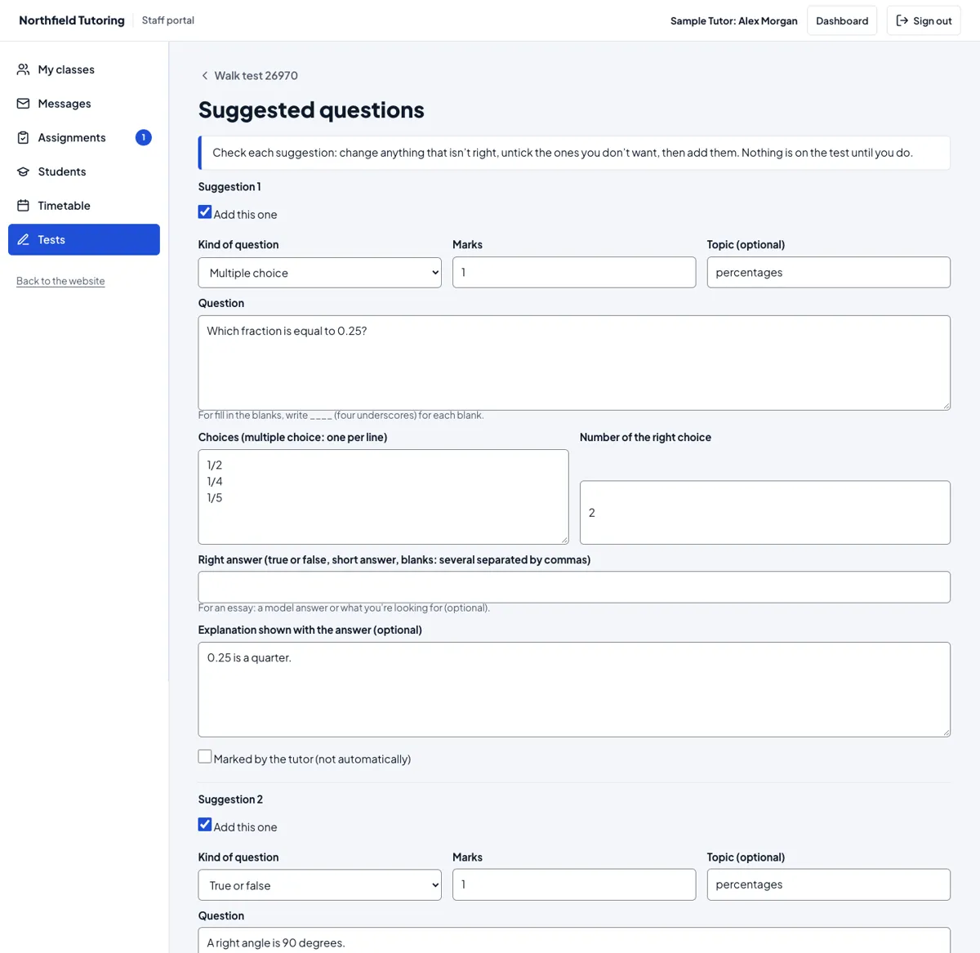980x953 pixels.
Task: Click the Marks field of Suggestion 1
Action: point(574,273)
